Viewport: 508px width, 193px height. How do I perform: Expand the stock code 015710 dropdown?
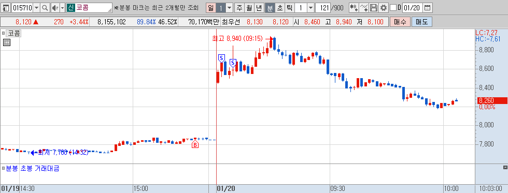(x=37, y=8)
